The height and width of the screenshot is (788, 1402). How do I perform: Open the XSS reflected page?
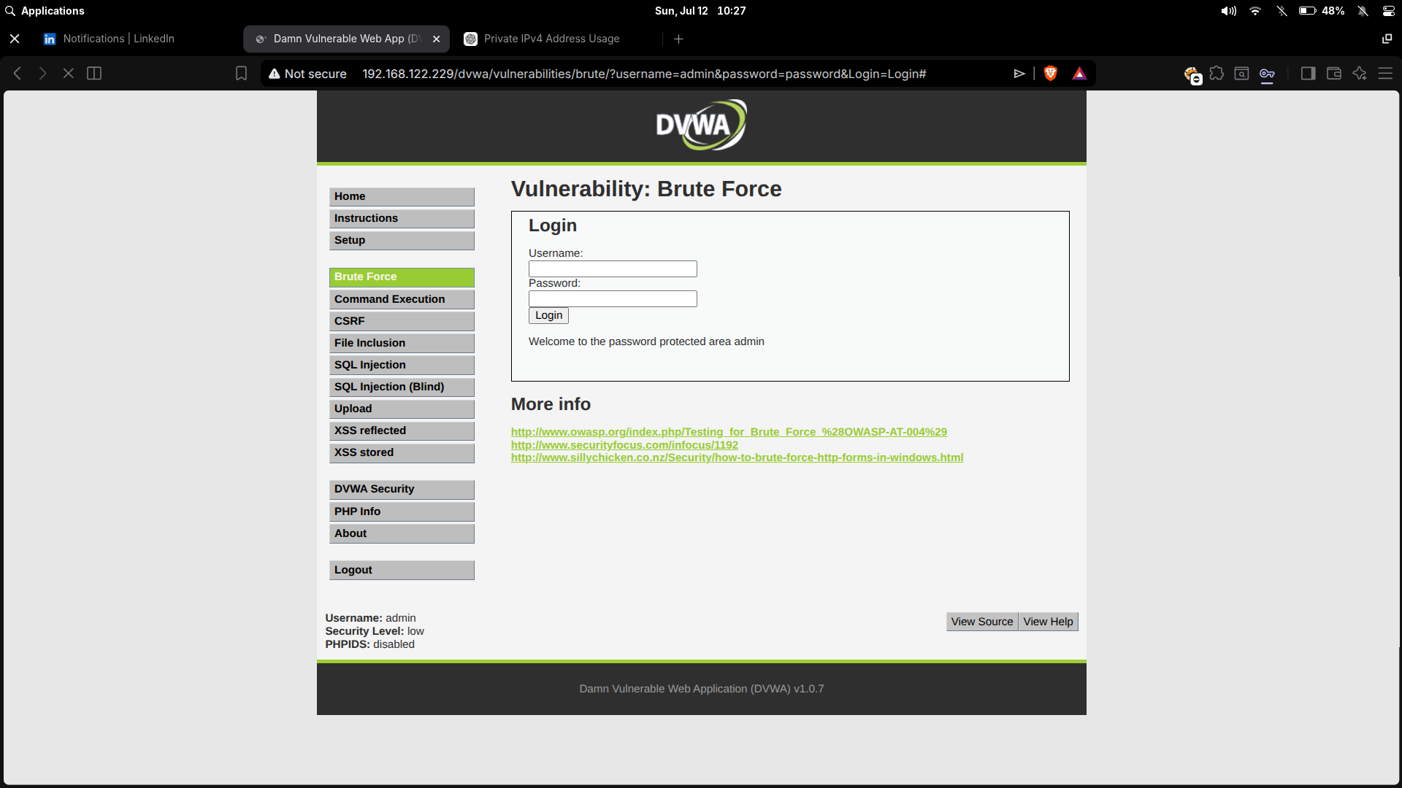pyautogui.click(x=402, y=431)
